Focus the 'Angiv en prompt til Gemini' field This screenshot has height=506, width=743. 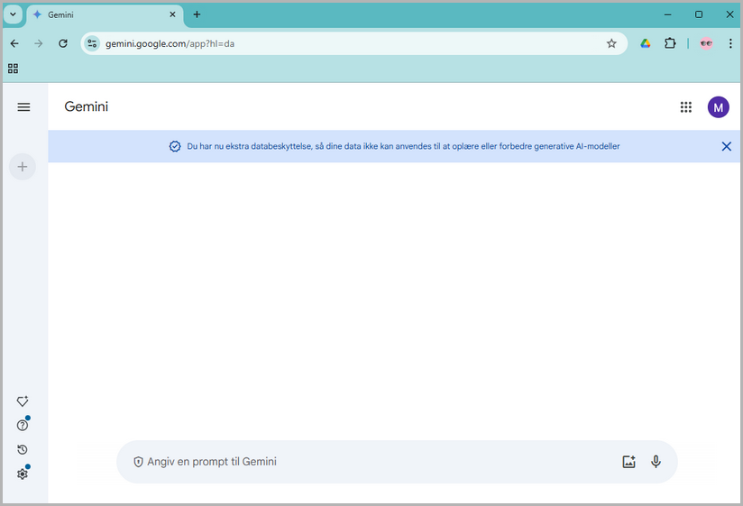(x=397, y=462)
